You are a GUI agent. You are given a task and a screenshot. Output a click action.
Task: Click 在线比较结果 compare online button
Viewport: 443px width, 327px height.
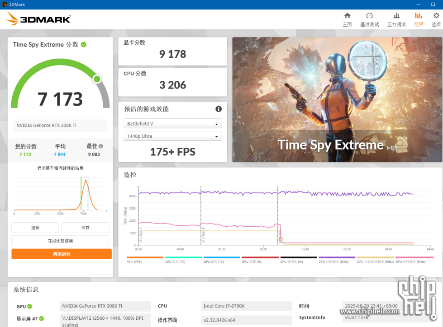[x=60, y=241]
